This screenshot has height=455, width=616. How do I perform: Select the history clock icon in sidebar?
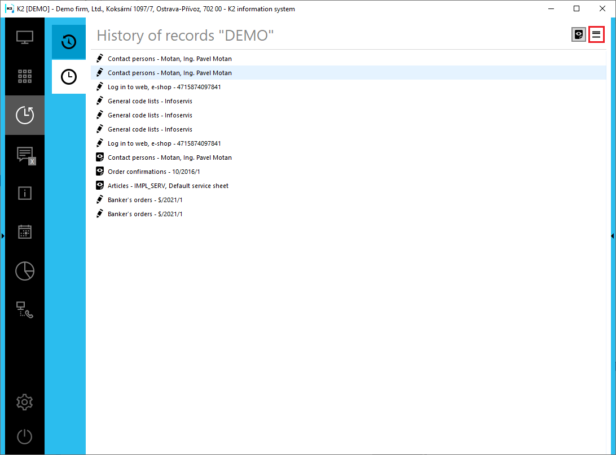tap(25, 115)
